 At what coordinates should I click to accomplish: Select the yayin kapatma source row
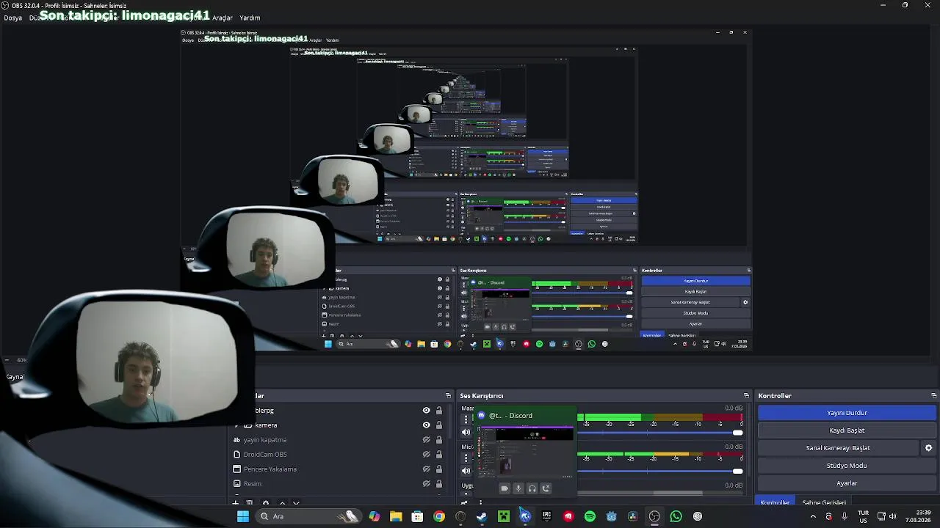[x=339, y=440]
